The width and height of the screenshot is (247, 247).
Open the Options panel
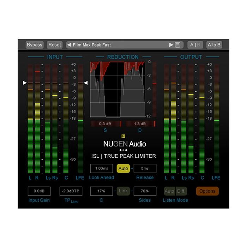pos(207,191)
